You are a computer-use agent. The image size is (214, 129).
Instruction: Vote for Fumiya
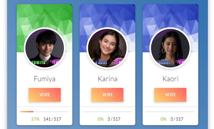pyautogui.click(x=45, y=95)
